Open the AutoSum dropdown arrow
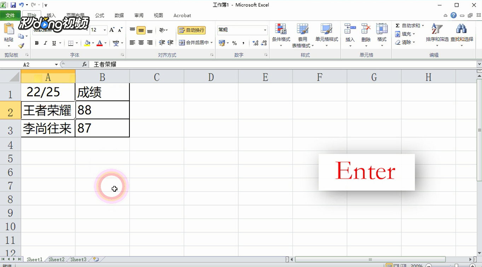 pos(423,25)
